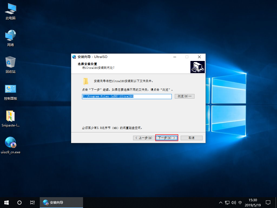Run uiso9_cn.exe from the desktop

click(x=10, y=143)
